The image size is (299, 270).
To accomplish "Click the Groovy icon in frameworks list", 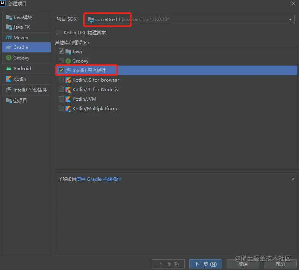I will coord(68,61).
